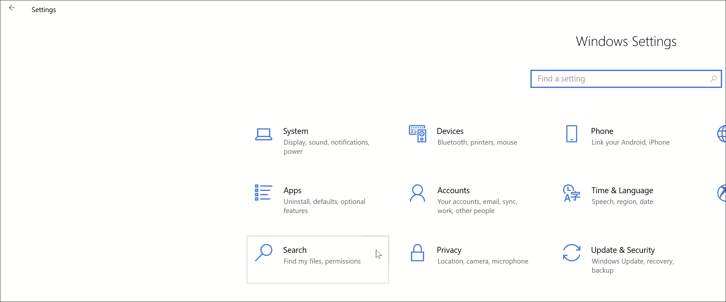Open System via its laptop icon
The height and width of the screenshot is (302, 726).
click(x=263, y=134)
